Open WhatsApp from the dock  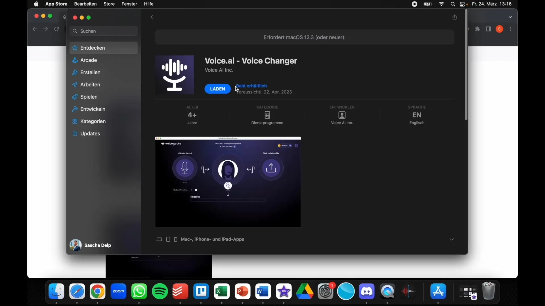[x=139, y=292]
